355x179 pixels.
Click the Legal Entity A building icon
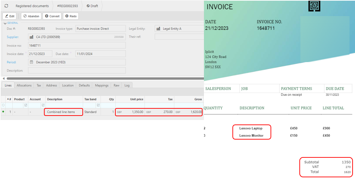[158, 29]
